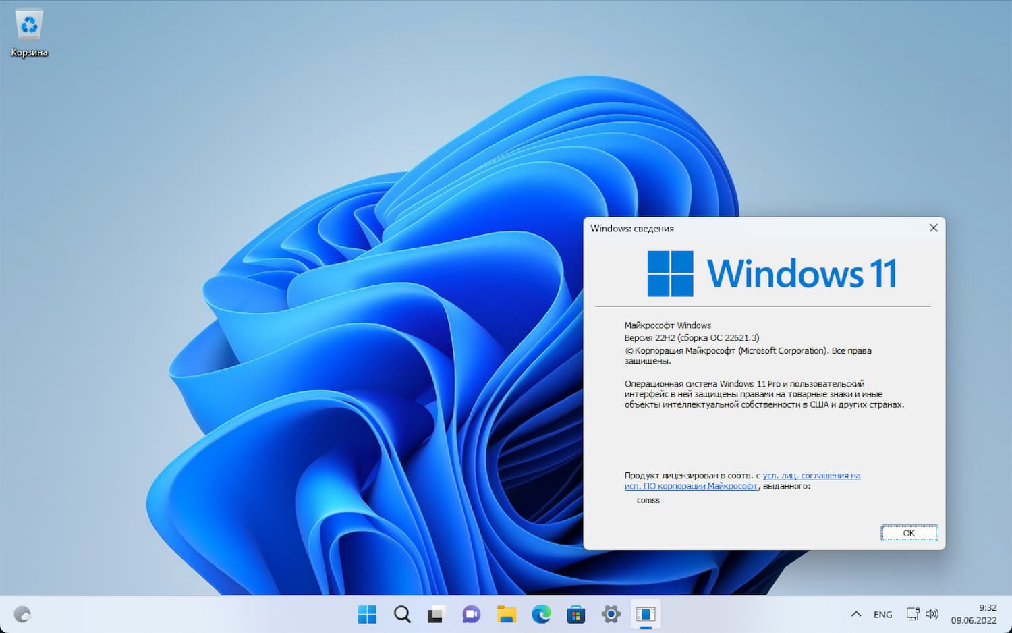The image size is (1012, 633).
Task: Open the clock and notification center
Action: (974, 614)
